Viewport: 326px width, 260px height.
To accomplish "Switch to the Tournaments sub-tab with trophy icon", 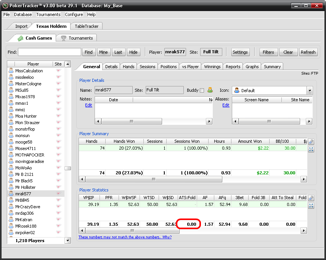I will tap(77, 38).
